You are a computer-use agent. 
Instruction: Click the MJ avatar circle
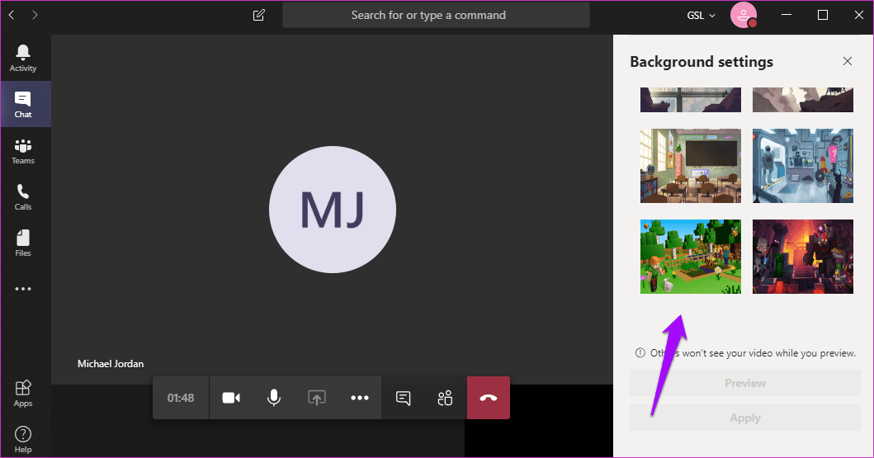333,210
